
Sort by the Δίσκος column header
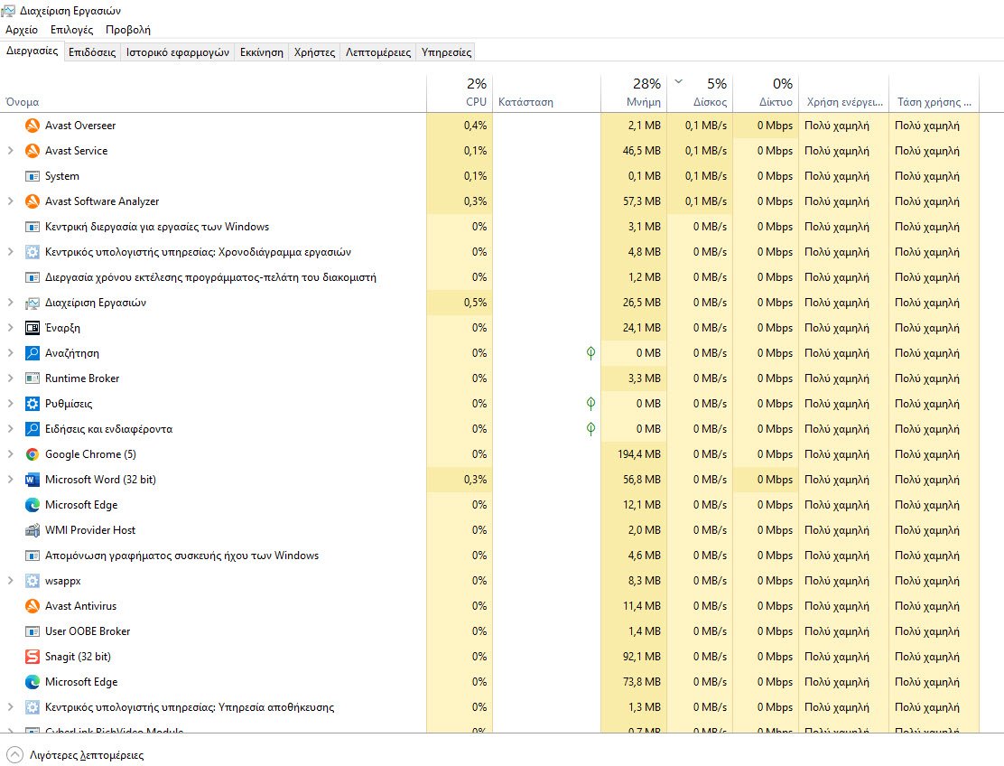(700, 93)
